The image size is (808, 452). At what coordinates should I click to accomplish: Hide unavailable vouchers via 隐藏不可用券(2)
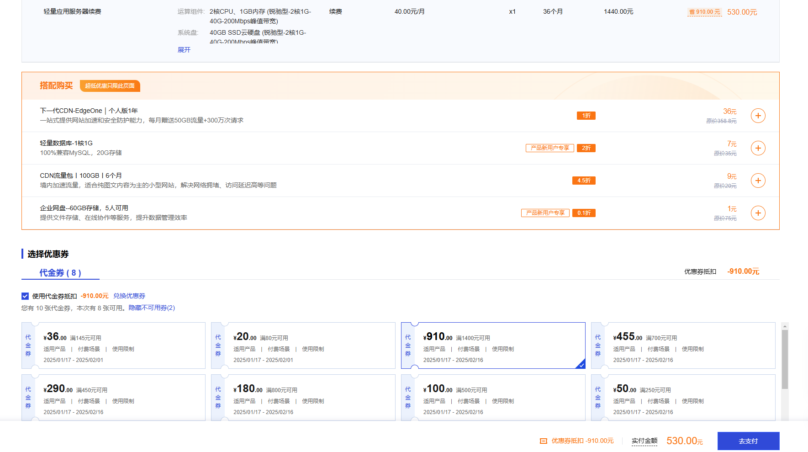(152, 308)
